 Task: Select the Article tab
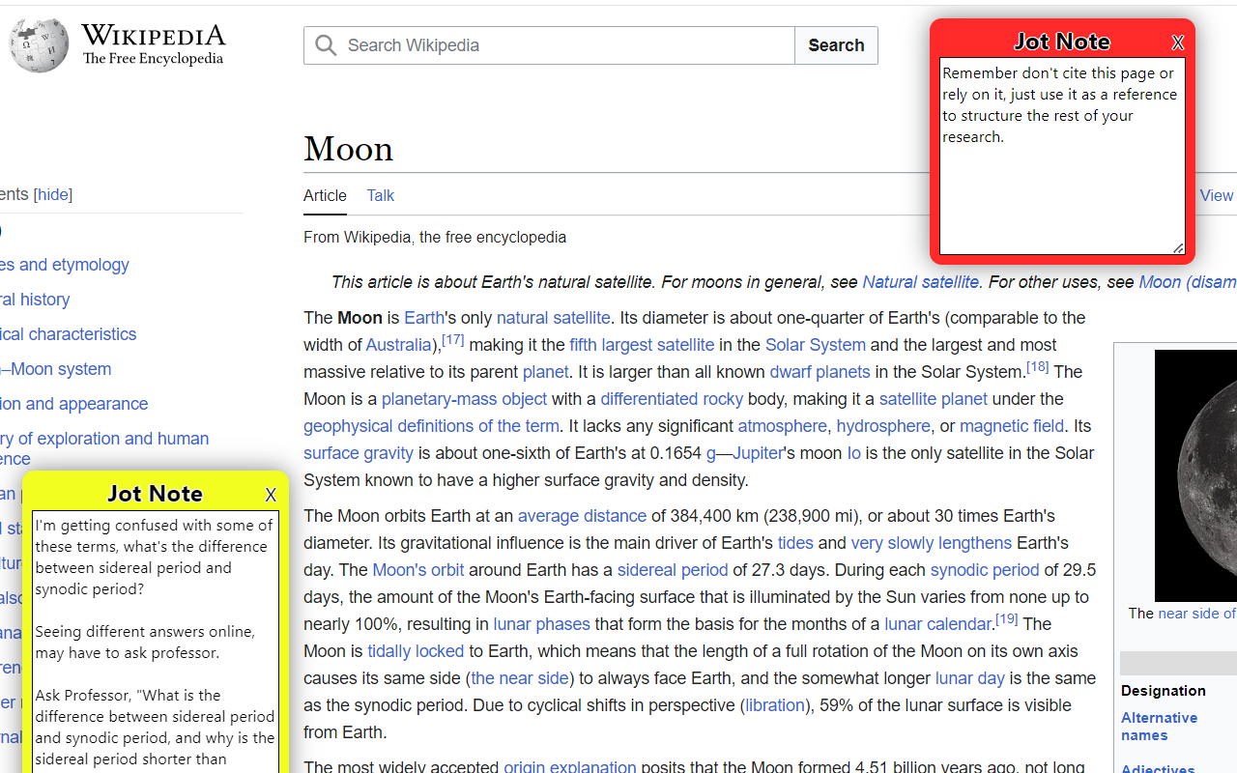point(325,195)
